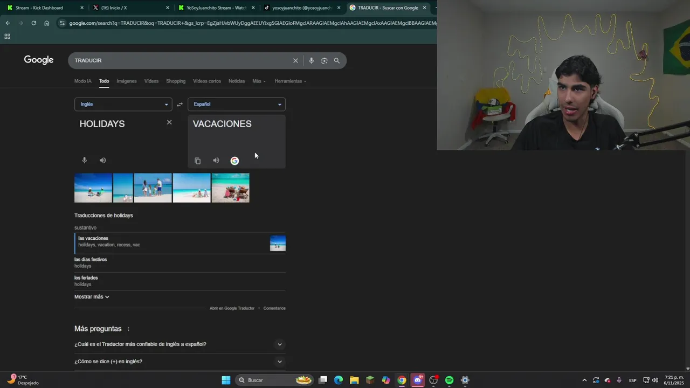View site information icon in address bar
Image resolution: width=690 pixels, height=388 pixels.
point(62,23)
